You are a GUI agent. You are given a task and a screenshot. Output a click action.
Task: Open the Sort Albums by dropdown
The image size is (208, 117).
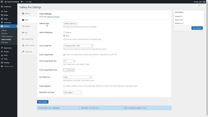78,77
